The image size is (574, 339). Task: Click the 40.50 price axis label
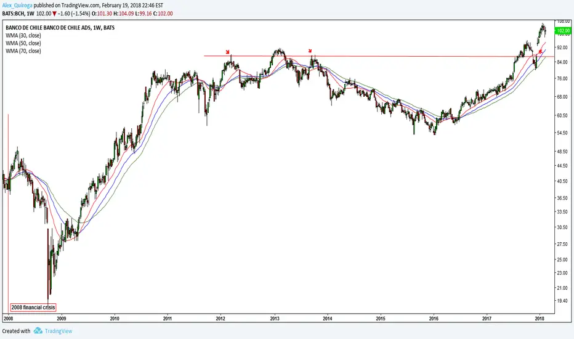[562, 181]
